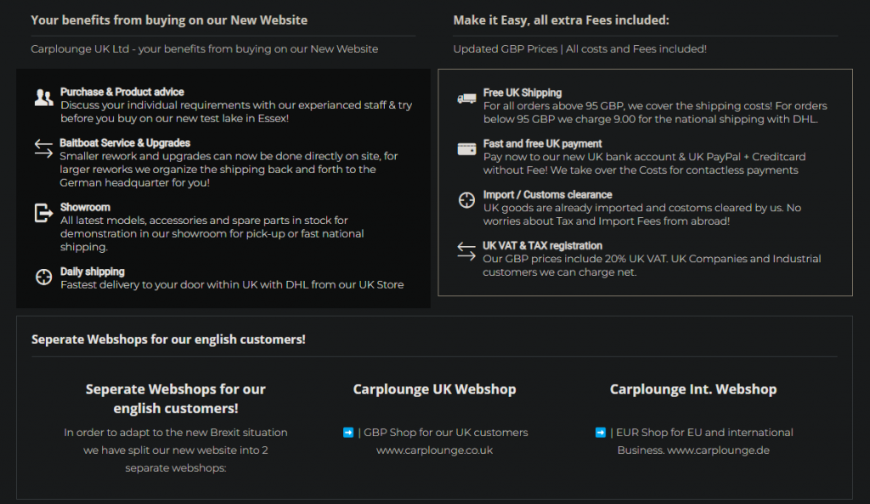Open the www.carplounge.co.uk link
The height and width of the screenshot is (504, 870).
[434, 451]
